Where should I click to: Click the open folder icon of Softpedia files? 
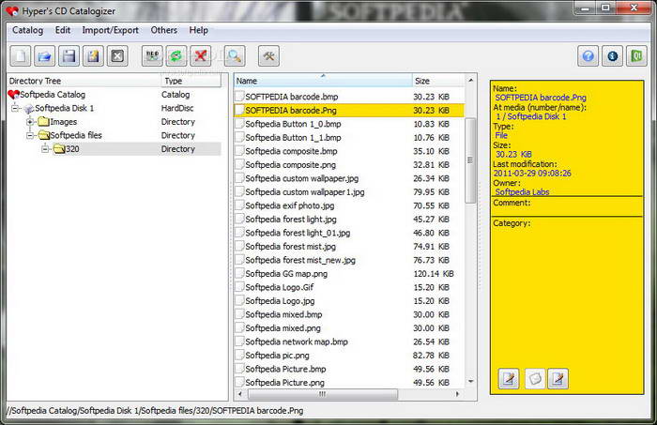click(43, 135)
